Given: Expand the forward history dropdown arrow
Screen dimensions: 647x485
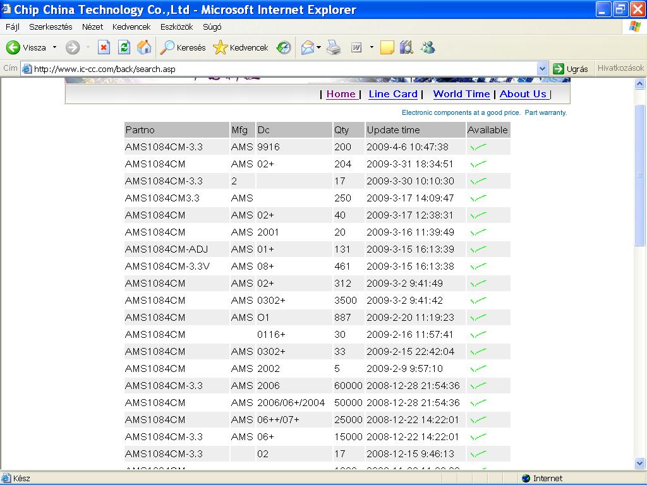Looking at the screenshot, I should 87,47.
